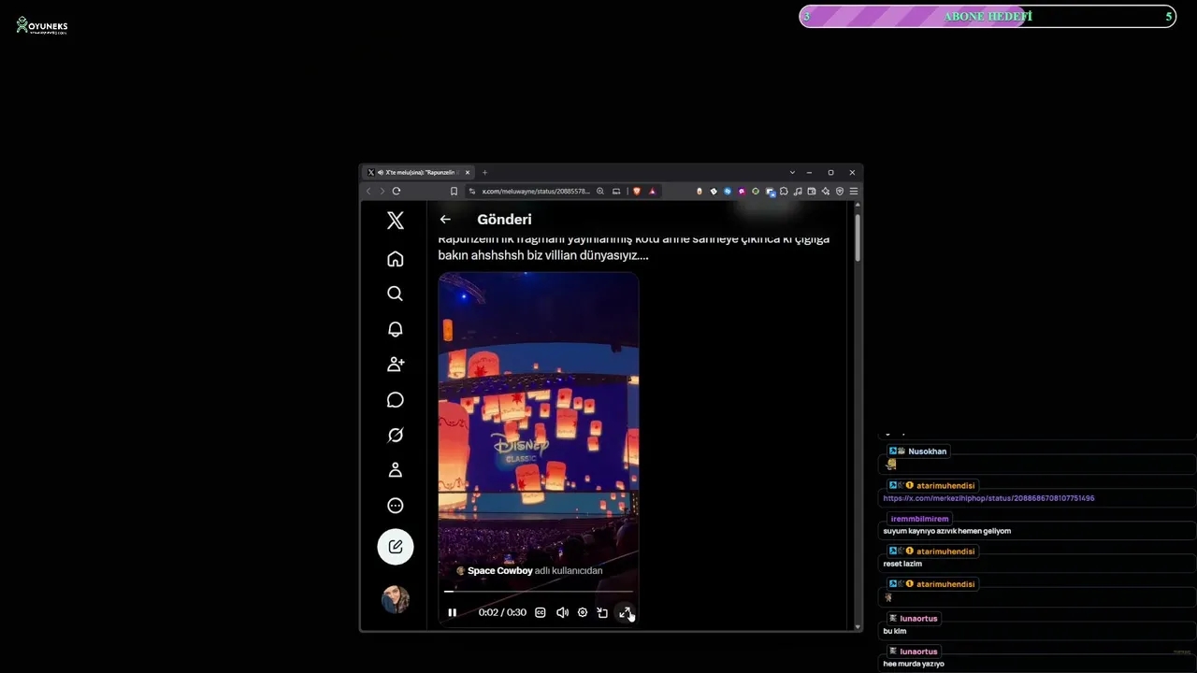Image resolution: width=1197 pixels, height=673 pixels.
Task: Click the iremmbilmirem username in chat
Action: 920,519
